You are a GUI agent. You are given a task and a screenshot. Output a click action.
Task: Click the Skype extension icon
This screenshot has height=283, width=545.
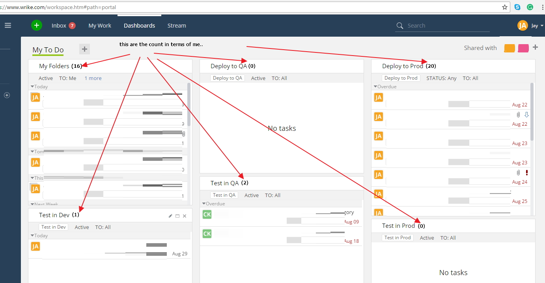(x=517, y=7)
